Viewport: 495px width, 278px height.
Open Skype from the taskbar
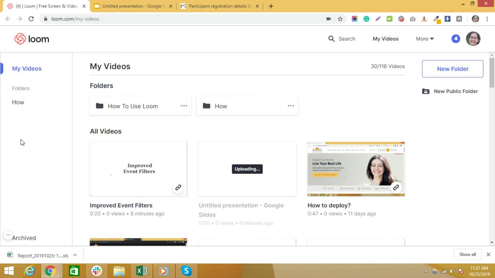tap(186, 271)
